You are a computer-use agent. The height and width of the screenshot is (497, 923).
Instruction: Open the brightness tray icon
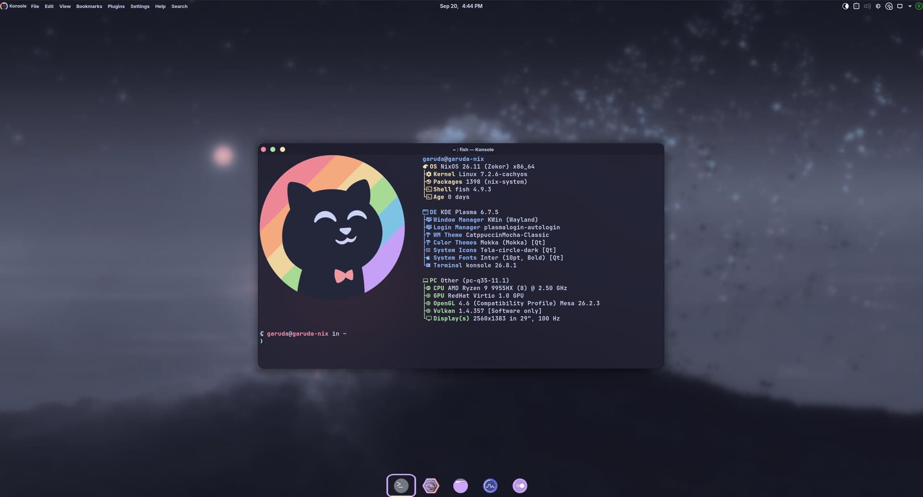[x=878, y=6]
